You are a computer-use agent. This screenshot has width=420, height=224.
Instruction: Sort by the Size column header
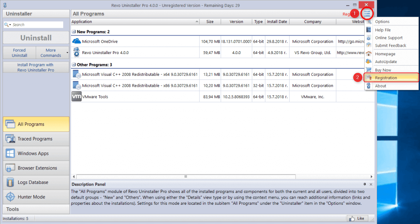(x=210, y=22)
